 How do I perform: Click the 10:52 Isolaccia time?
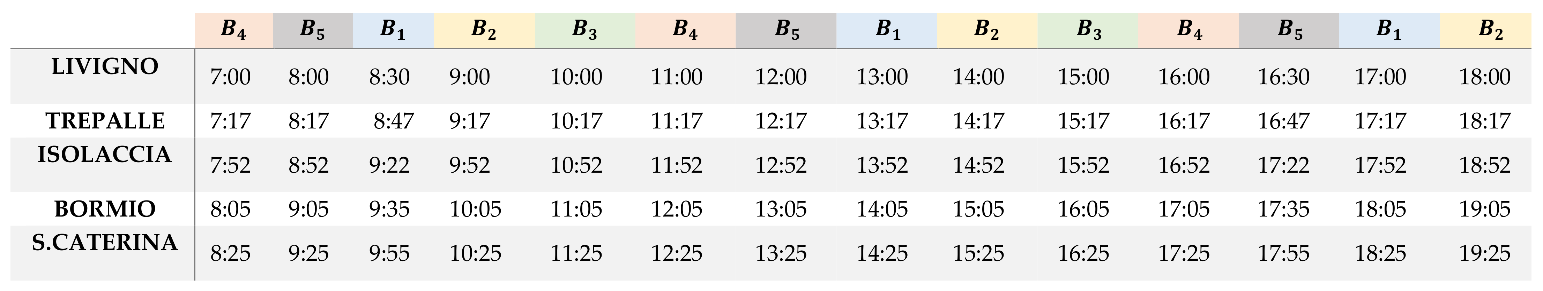click(x=576, y=166)
